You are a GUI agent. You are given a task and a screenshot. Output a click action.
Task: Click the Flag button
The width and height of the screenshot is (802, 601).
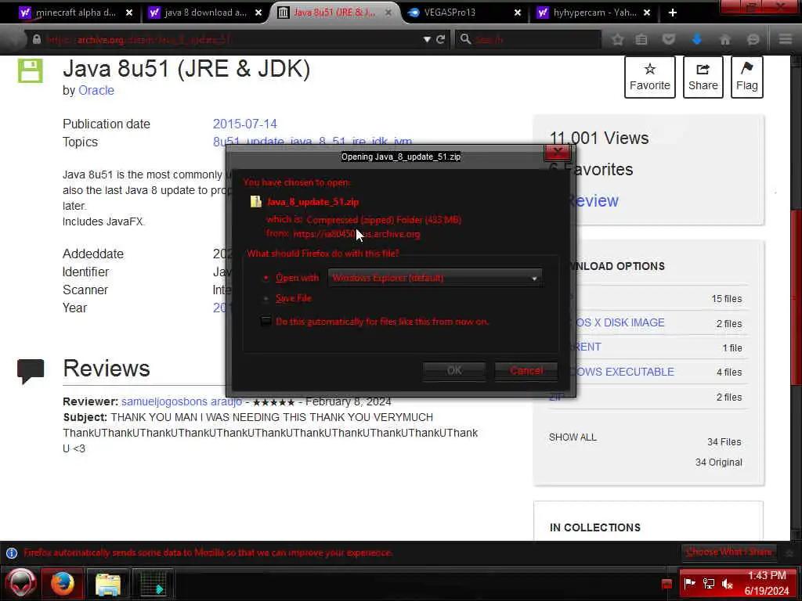[746, 77]
